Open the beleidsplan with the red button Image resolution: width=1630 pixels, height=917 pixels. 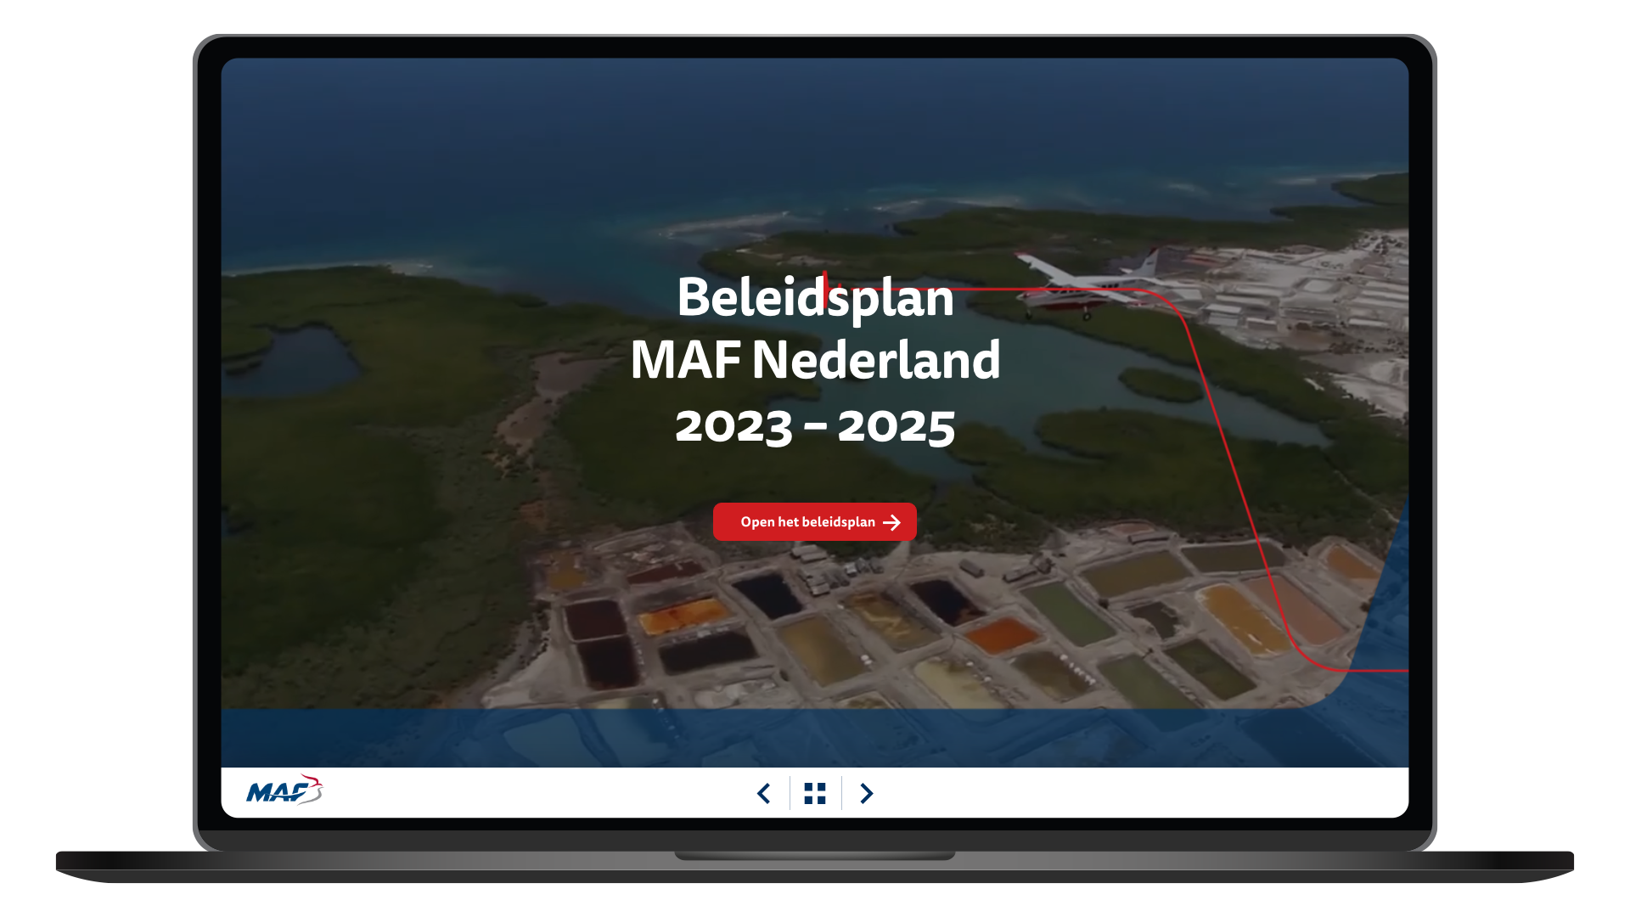tap(815, 521)
